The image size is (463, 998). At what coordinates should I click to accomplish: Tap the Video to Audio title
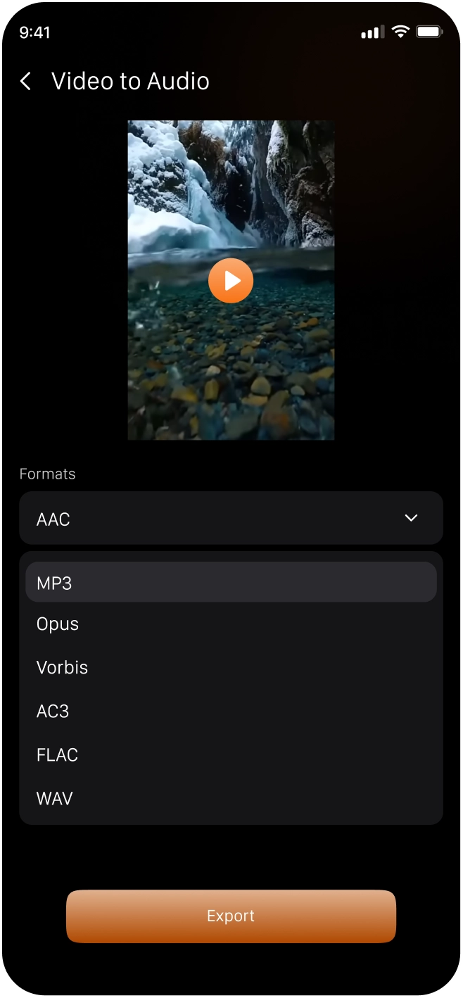[130, 82]
